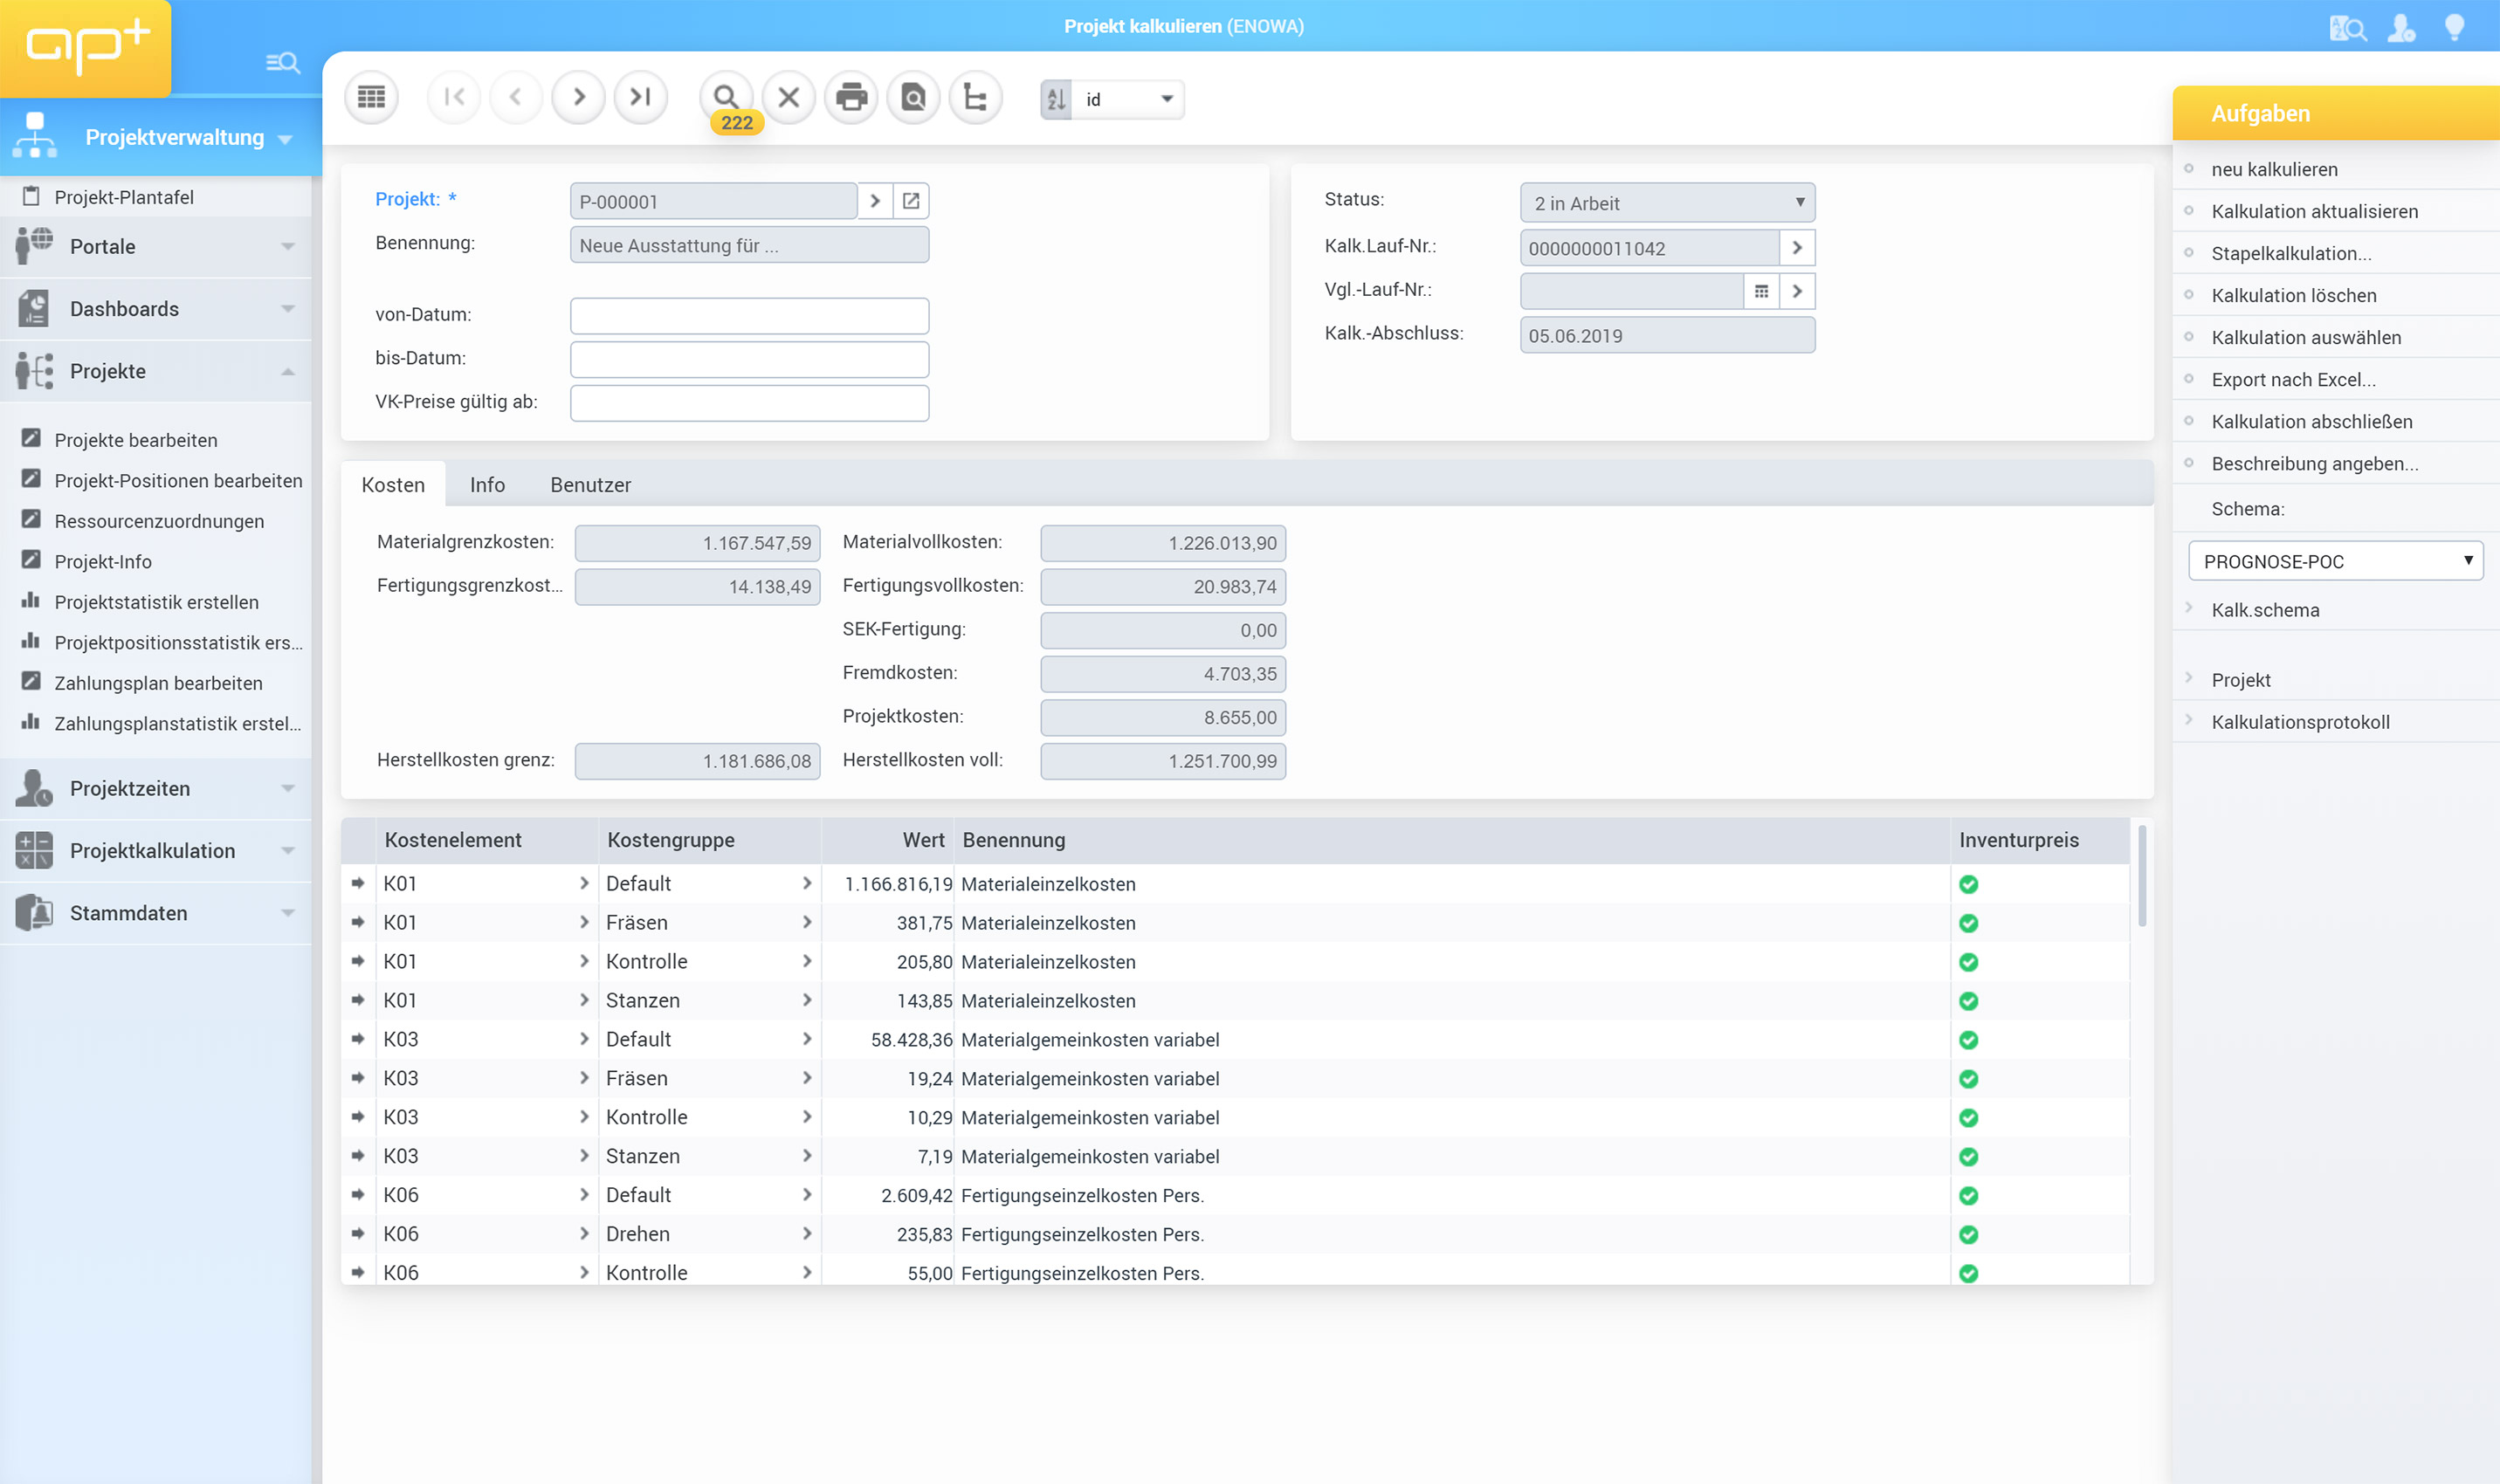Open the table list view icon
The image size is (2500, 1484).
tap(371, 97)
